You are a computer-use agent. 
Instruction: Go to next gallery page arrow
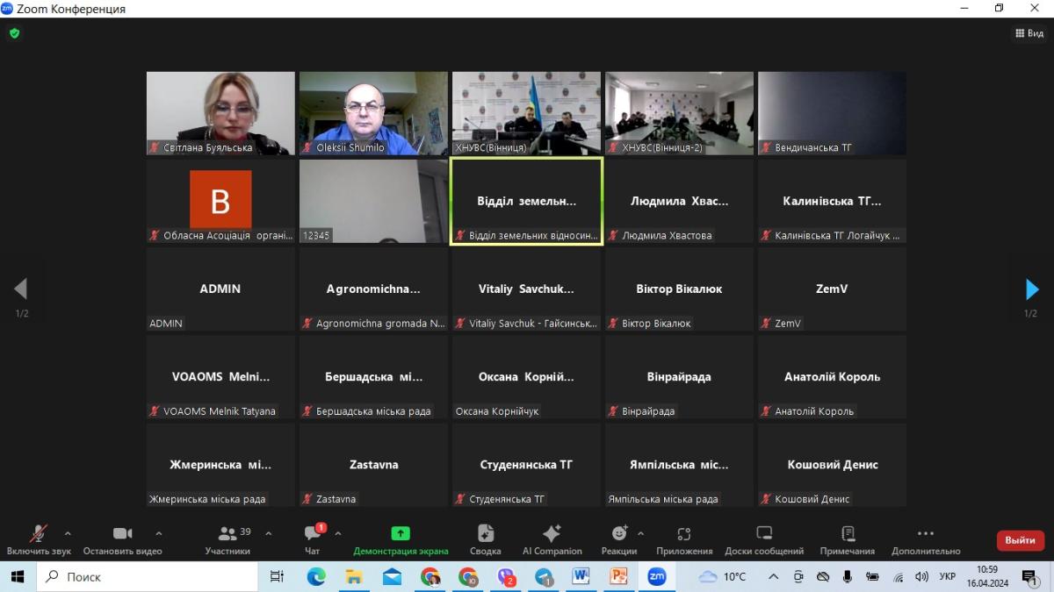tap(1032, 289)
